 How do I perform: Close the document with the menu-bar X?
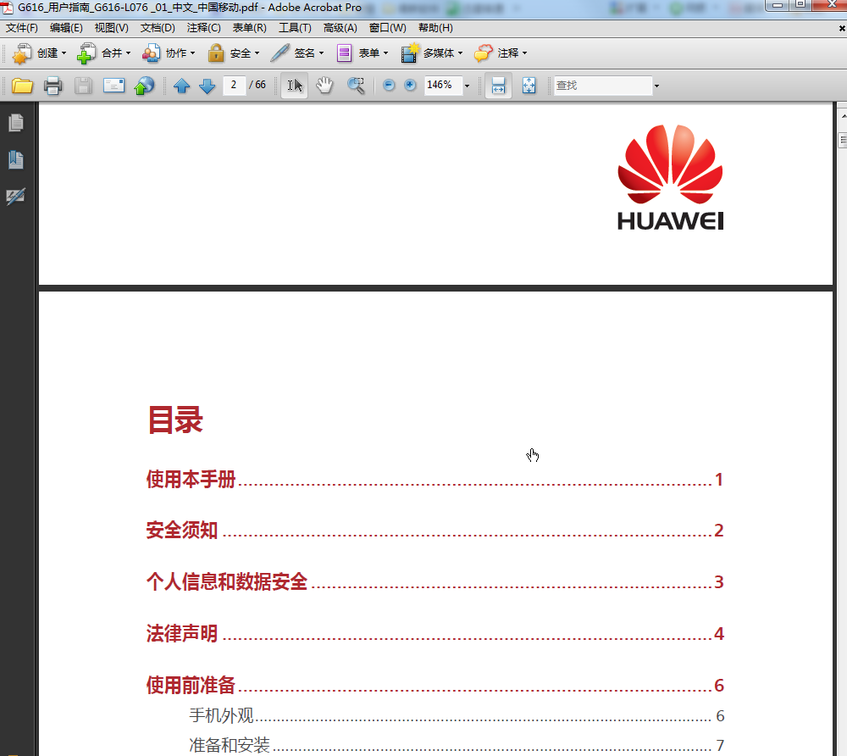point(842,28)
